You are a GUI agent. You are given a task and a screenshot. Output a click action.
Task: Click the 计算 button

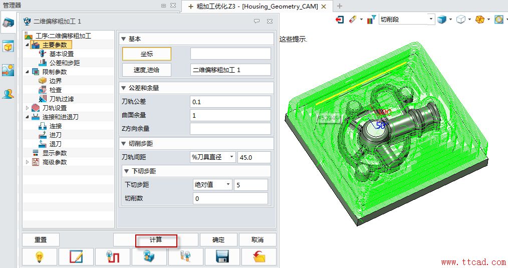tap(156, 240)
